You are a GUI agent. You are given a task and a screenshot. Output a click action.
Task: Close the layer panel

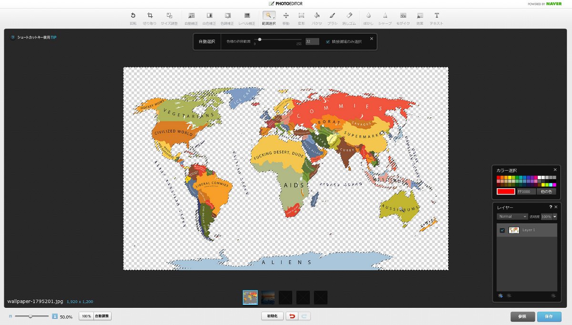point(556,207)
